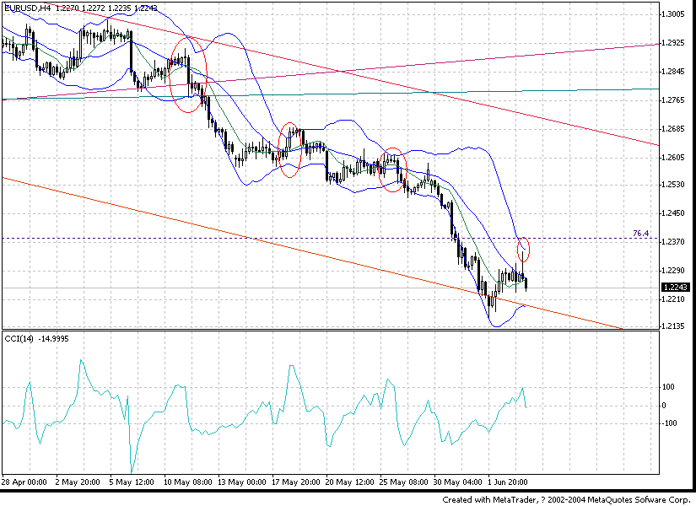The height and width of the screenshot is (506, 696).
Task: Click the 1 Jun 20:00 time label
Action: point(508,482)
